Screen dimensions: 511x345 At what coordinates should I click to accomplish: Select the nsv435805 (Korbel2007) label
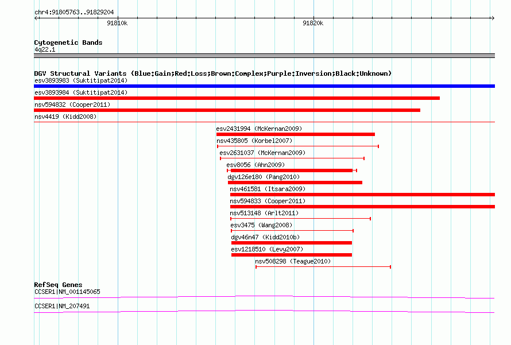pyautogui.click(x=254, y=141)
